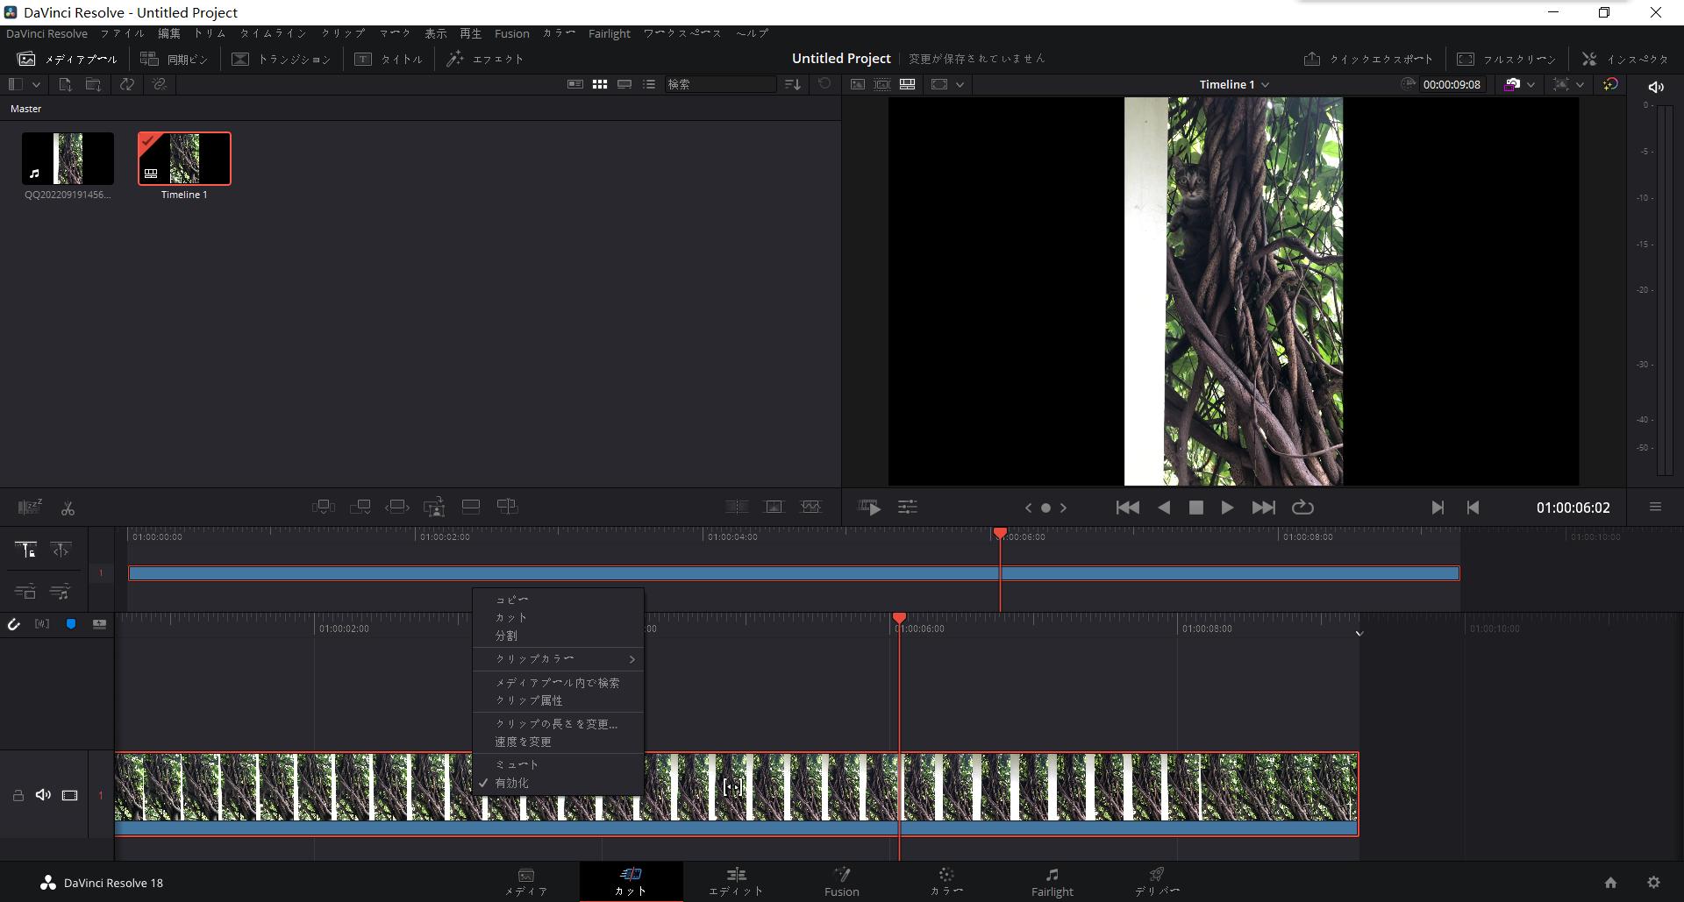Image resolution: width=1684 pixels, height=902 pixels.
Task: Click the boring detector icon
Action: pos(30,507)
